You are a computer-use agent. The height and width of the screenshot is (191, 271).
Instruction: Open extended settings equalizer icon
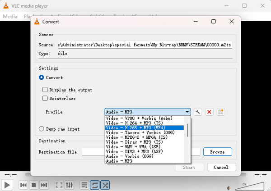point(69,185)
